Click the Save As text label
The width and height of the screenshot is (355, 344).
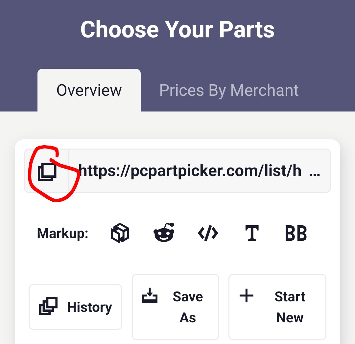(x=188, y=307)
